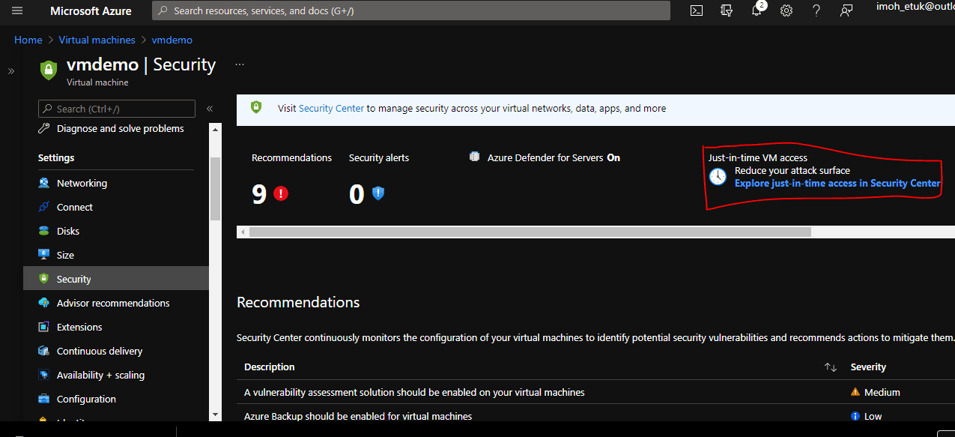Click the just-in-time clock icon
This screenshot has height=437, width=955.
click(x=718, y=177)
